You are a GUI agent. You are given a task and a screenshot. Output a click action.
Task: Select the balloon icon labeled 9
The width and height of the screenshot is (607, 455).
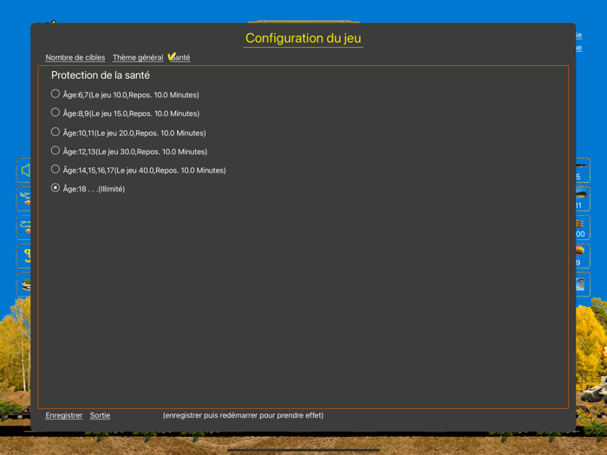(583, 257)
